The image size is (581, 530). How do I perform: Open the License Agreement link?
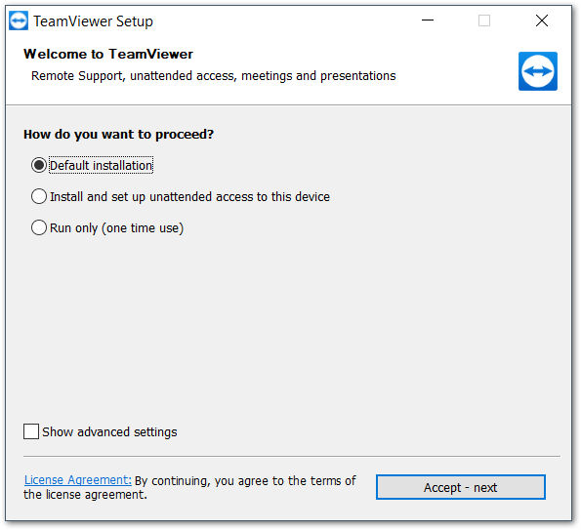click(78, 480)
